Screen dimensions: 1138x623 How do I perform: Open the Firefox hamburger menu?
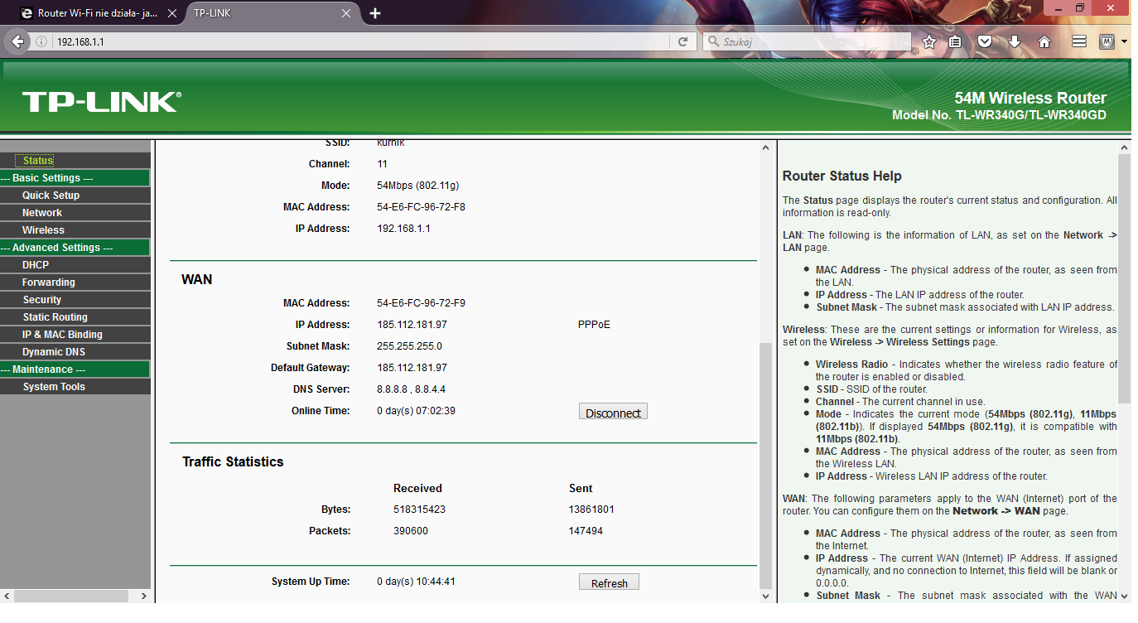tap(1079, 41)
